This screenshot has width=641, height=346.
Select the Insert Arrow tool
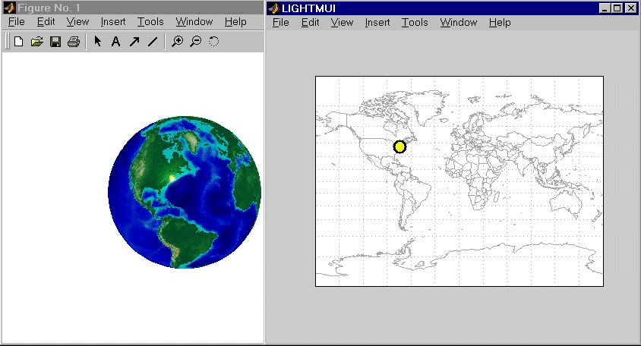pos(134,41)
